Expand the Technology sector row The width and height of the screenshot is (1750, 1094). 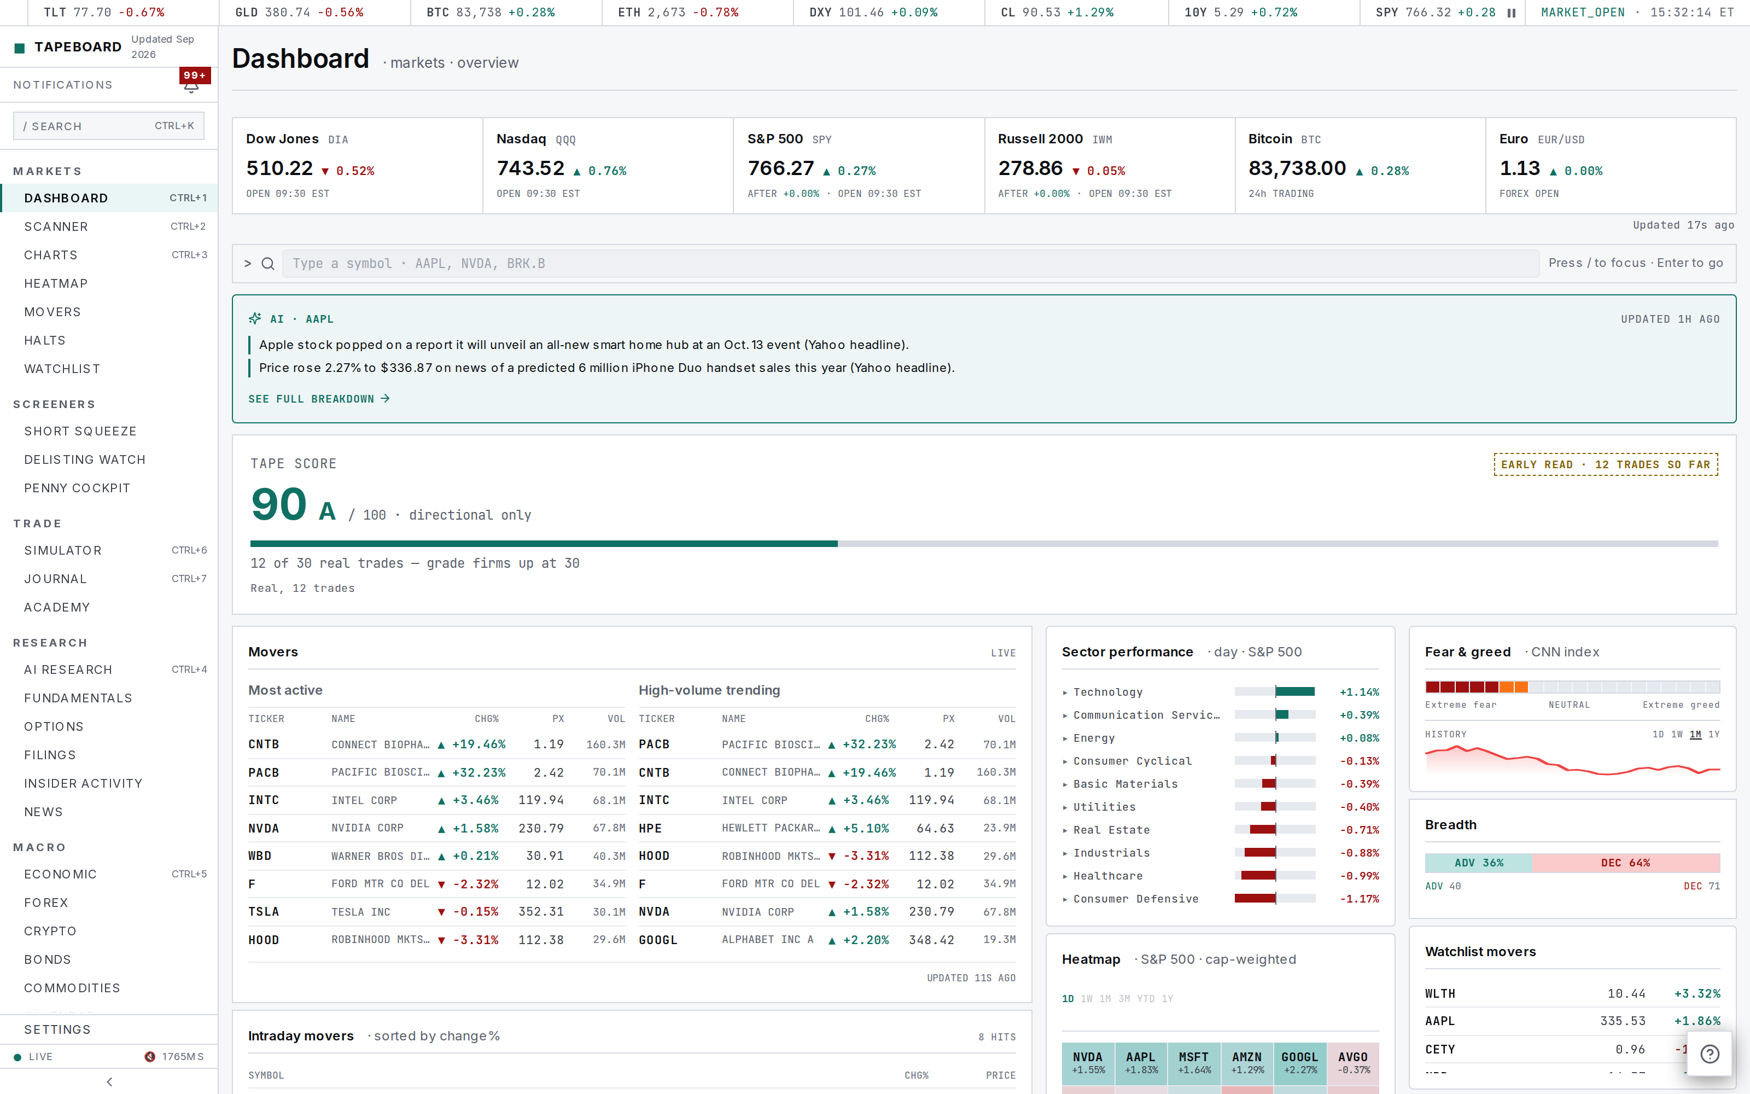click(x=1220, y=693)
